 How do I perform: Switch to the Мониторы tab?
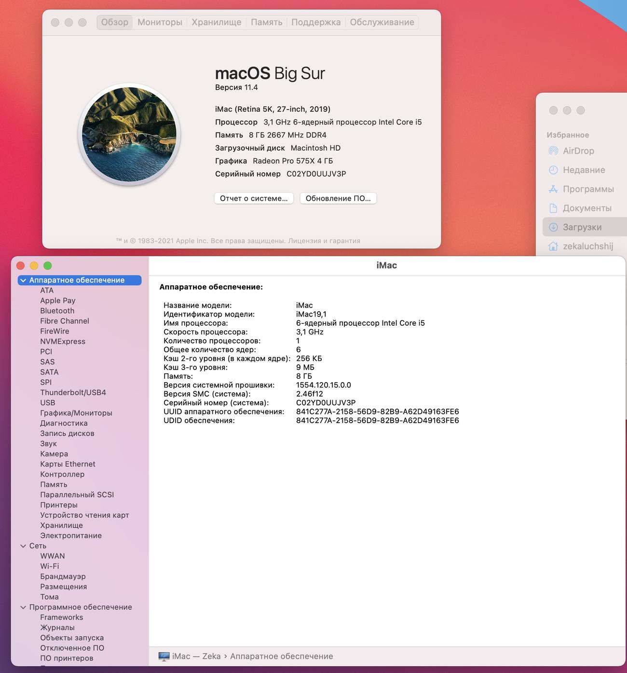click(x=160, y=22)
